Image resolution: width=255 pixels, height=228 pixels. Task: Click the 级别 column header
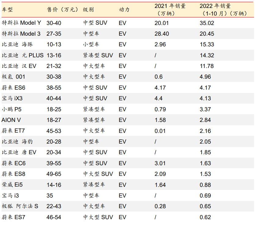pyautogui.click(x=88, y=9)
